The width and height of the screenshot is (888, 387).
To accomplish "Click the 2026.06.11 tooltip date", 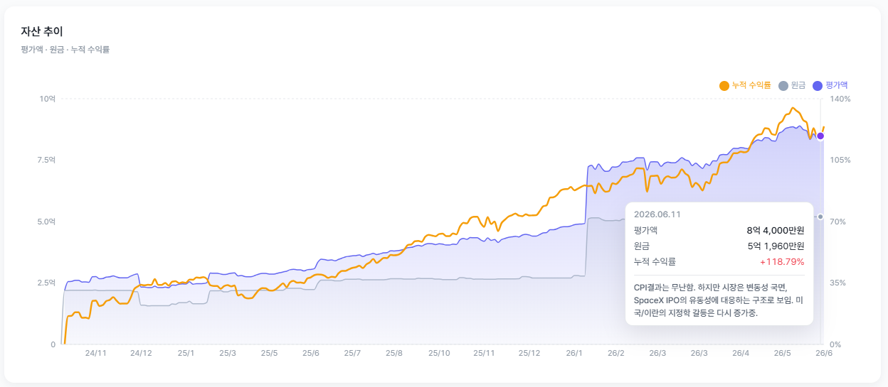I will pos(657,214).
